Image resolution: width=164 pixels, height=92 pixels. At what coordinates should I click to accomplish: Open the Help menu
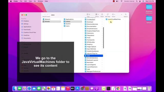click(x=46, y=1)
